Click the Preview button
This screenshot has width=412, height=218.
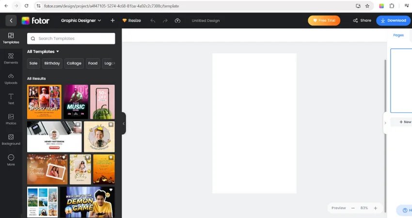pos(339,208)
